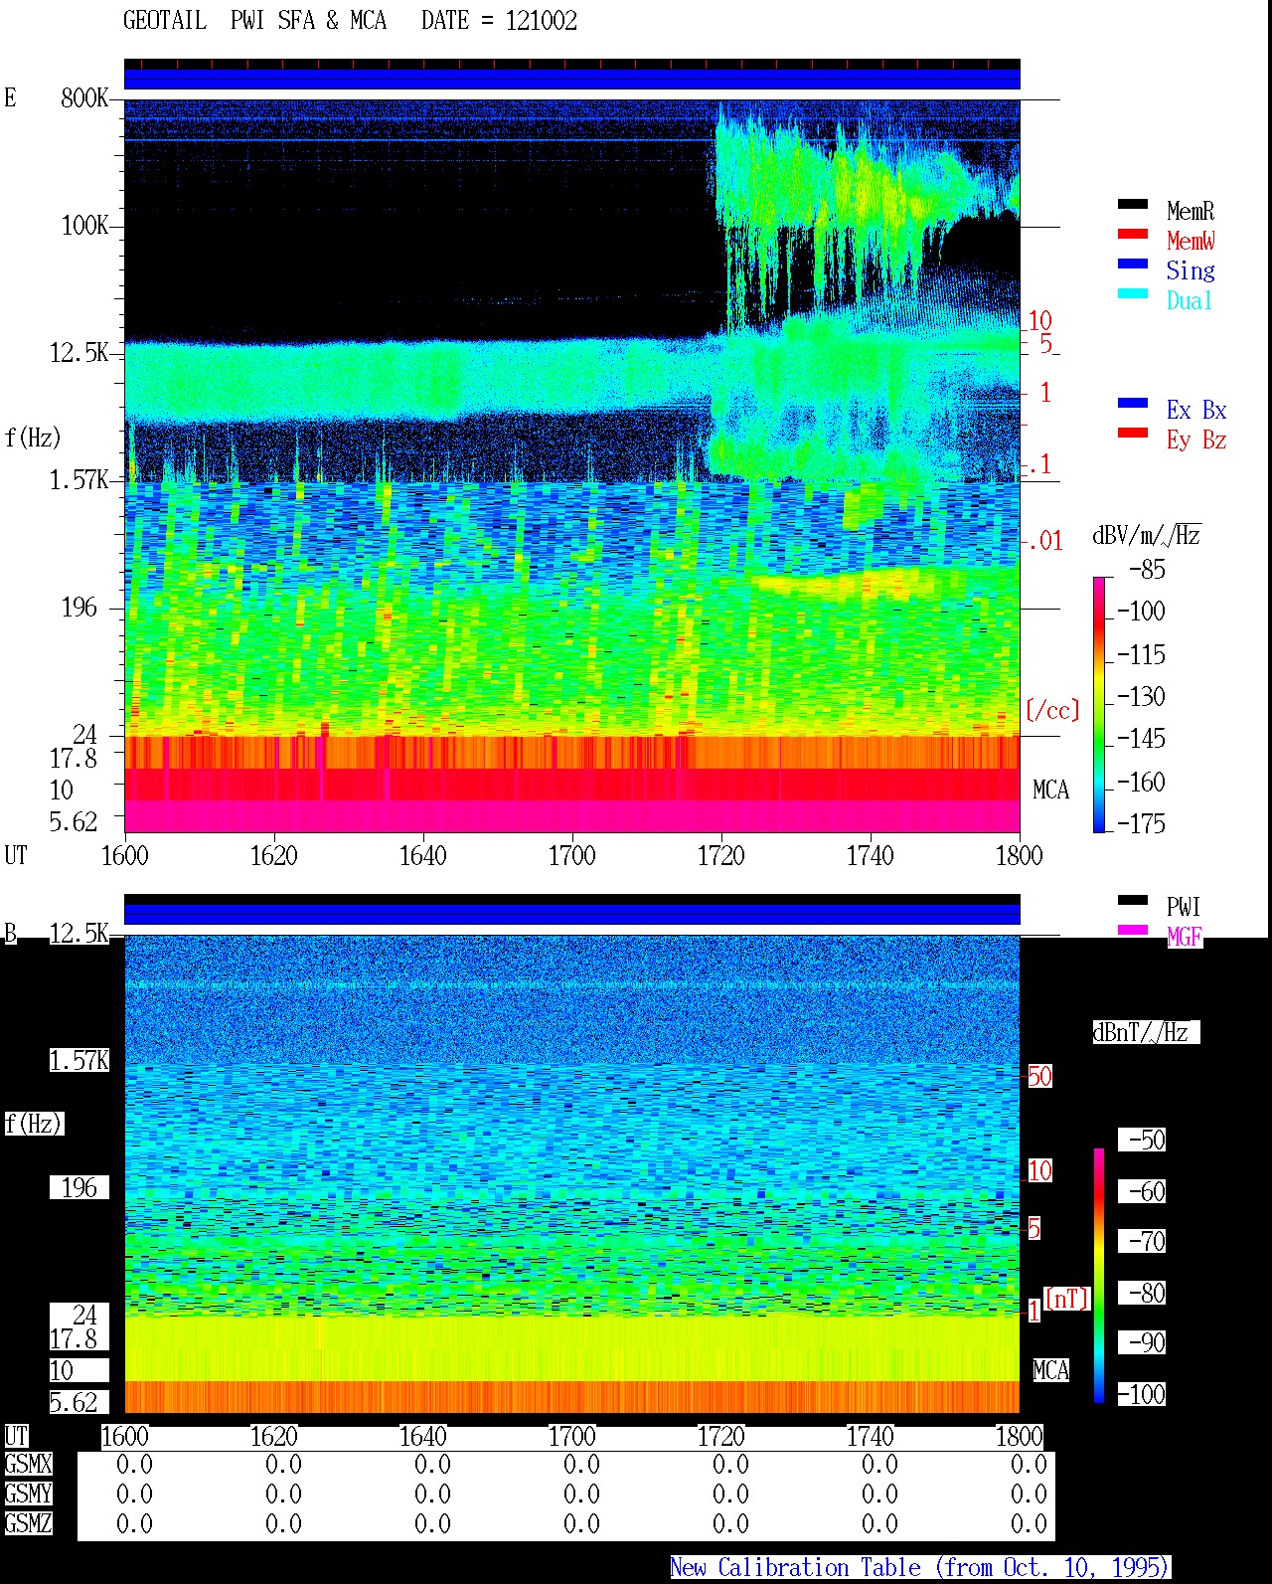Click the 'MGF' legend label
Image resolution: width=1272 pixels, height=1584 pixels.
[x=1185, y=937]
